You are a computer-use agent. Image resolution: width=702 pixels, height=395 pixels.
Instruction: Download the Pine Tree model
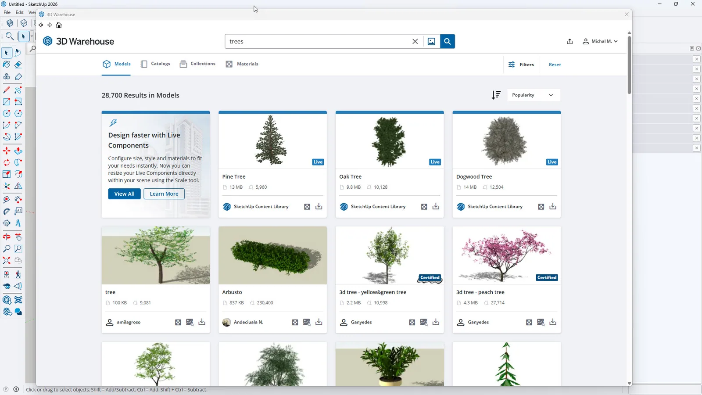(x=319, y=206)
